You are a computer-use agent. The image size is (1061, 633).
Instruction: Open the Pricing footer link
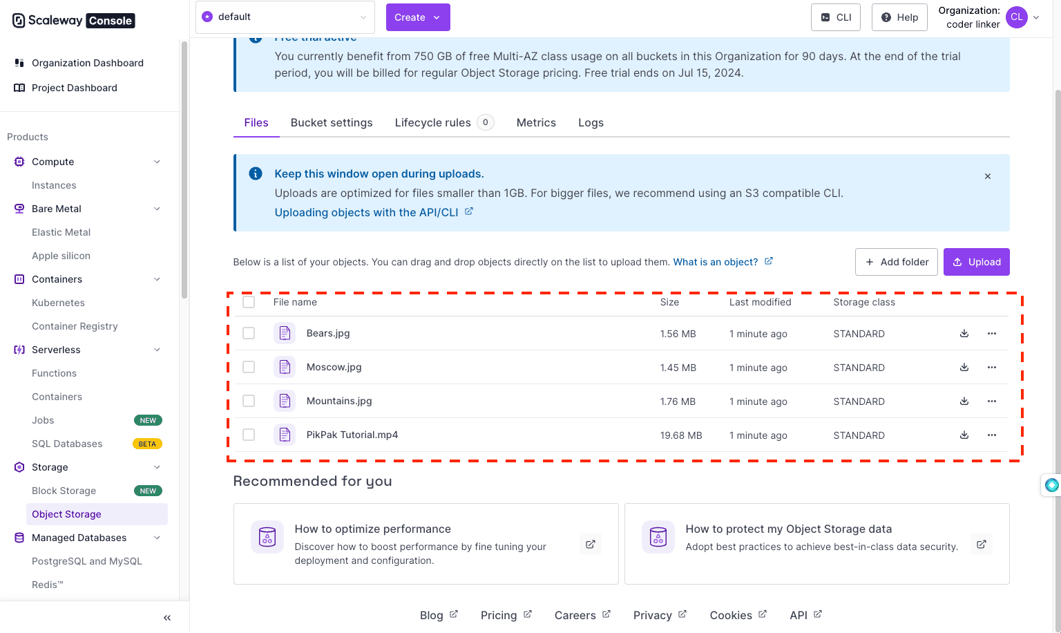pos(506,615)
